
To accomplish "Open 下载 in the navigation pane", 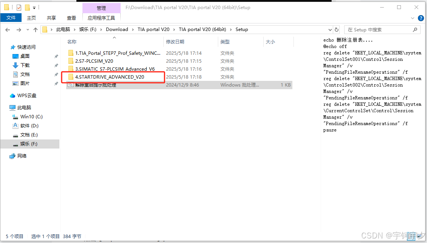I will [25, 65].
